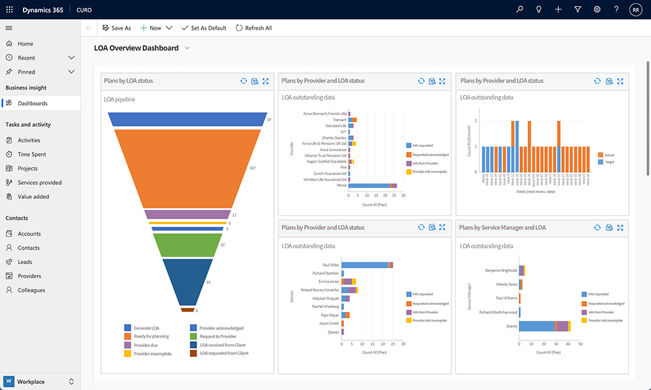The image size is (651, 390).
Task: View records for Plans by LOA status chart
Action: [x=255, y=81]
